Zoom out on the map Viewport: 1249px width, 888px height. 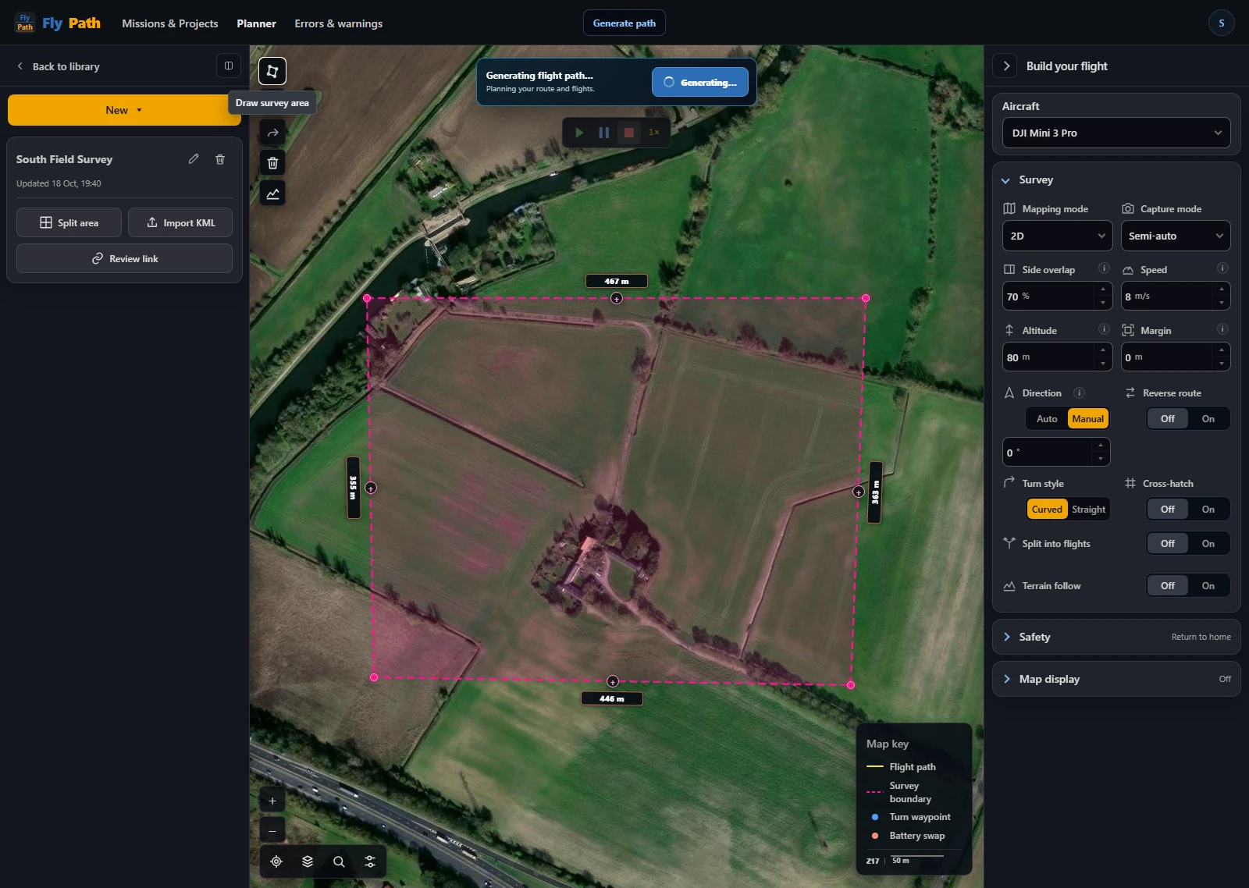click(272, 831)
